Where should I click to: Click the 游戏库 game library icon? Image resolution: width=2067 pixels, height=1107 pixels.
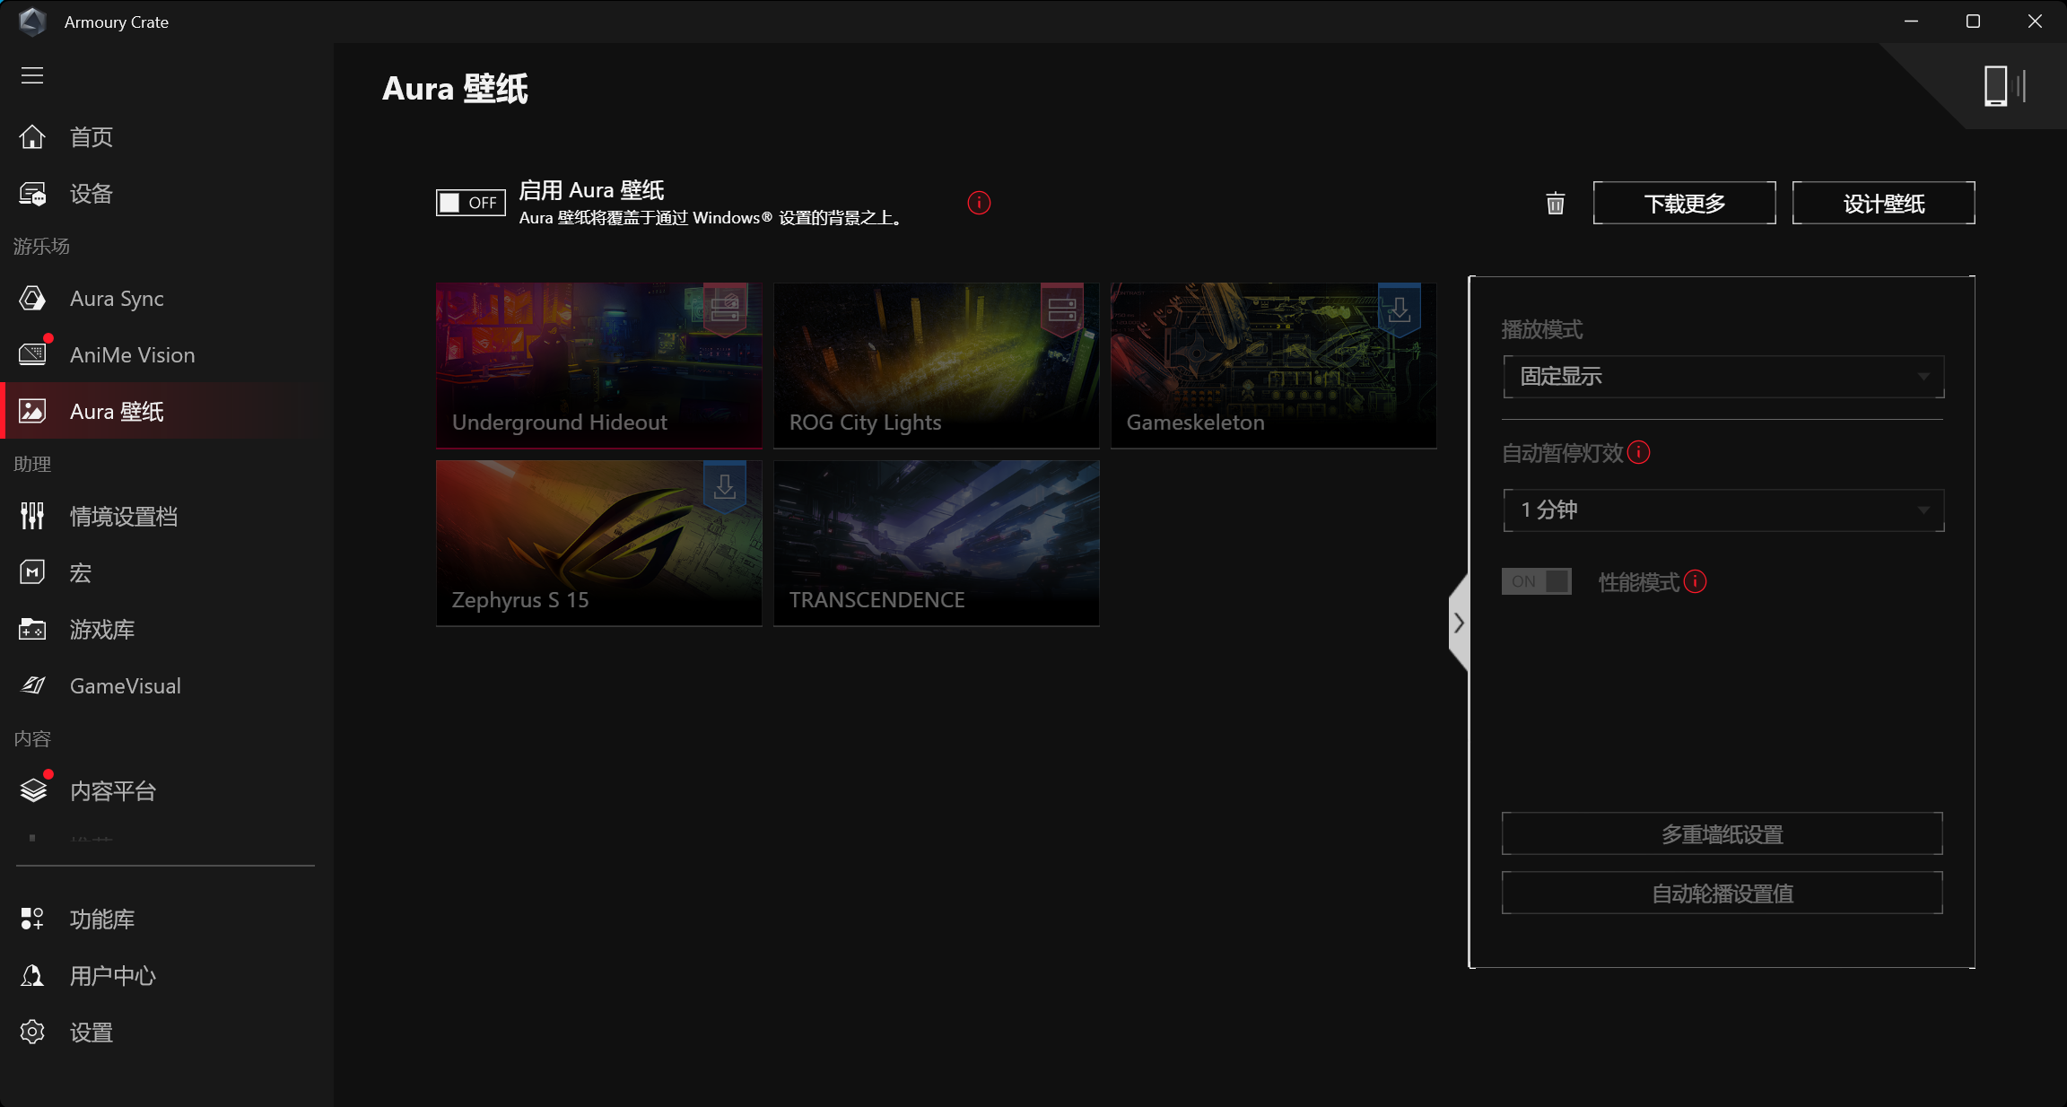tap(32, 629)
